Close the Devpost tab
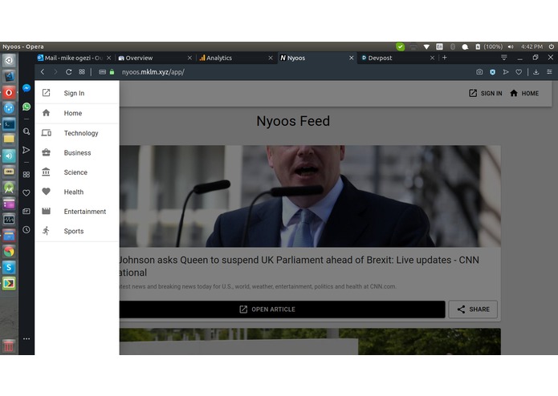This screenshot has width=558, height=396. tap(432, 58)
